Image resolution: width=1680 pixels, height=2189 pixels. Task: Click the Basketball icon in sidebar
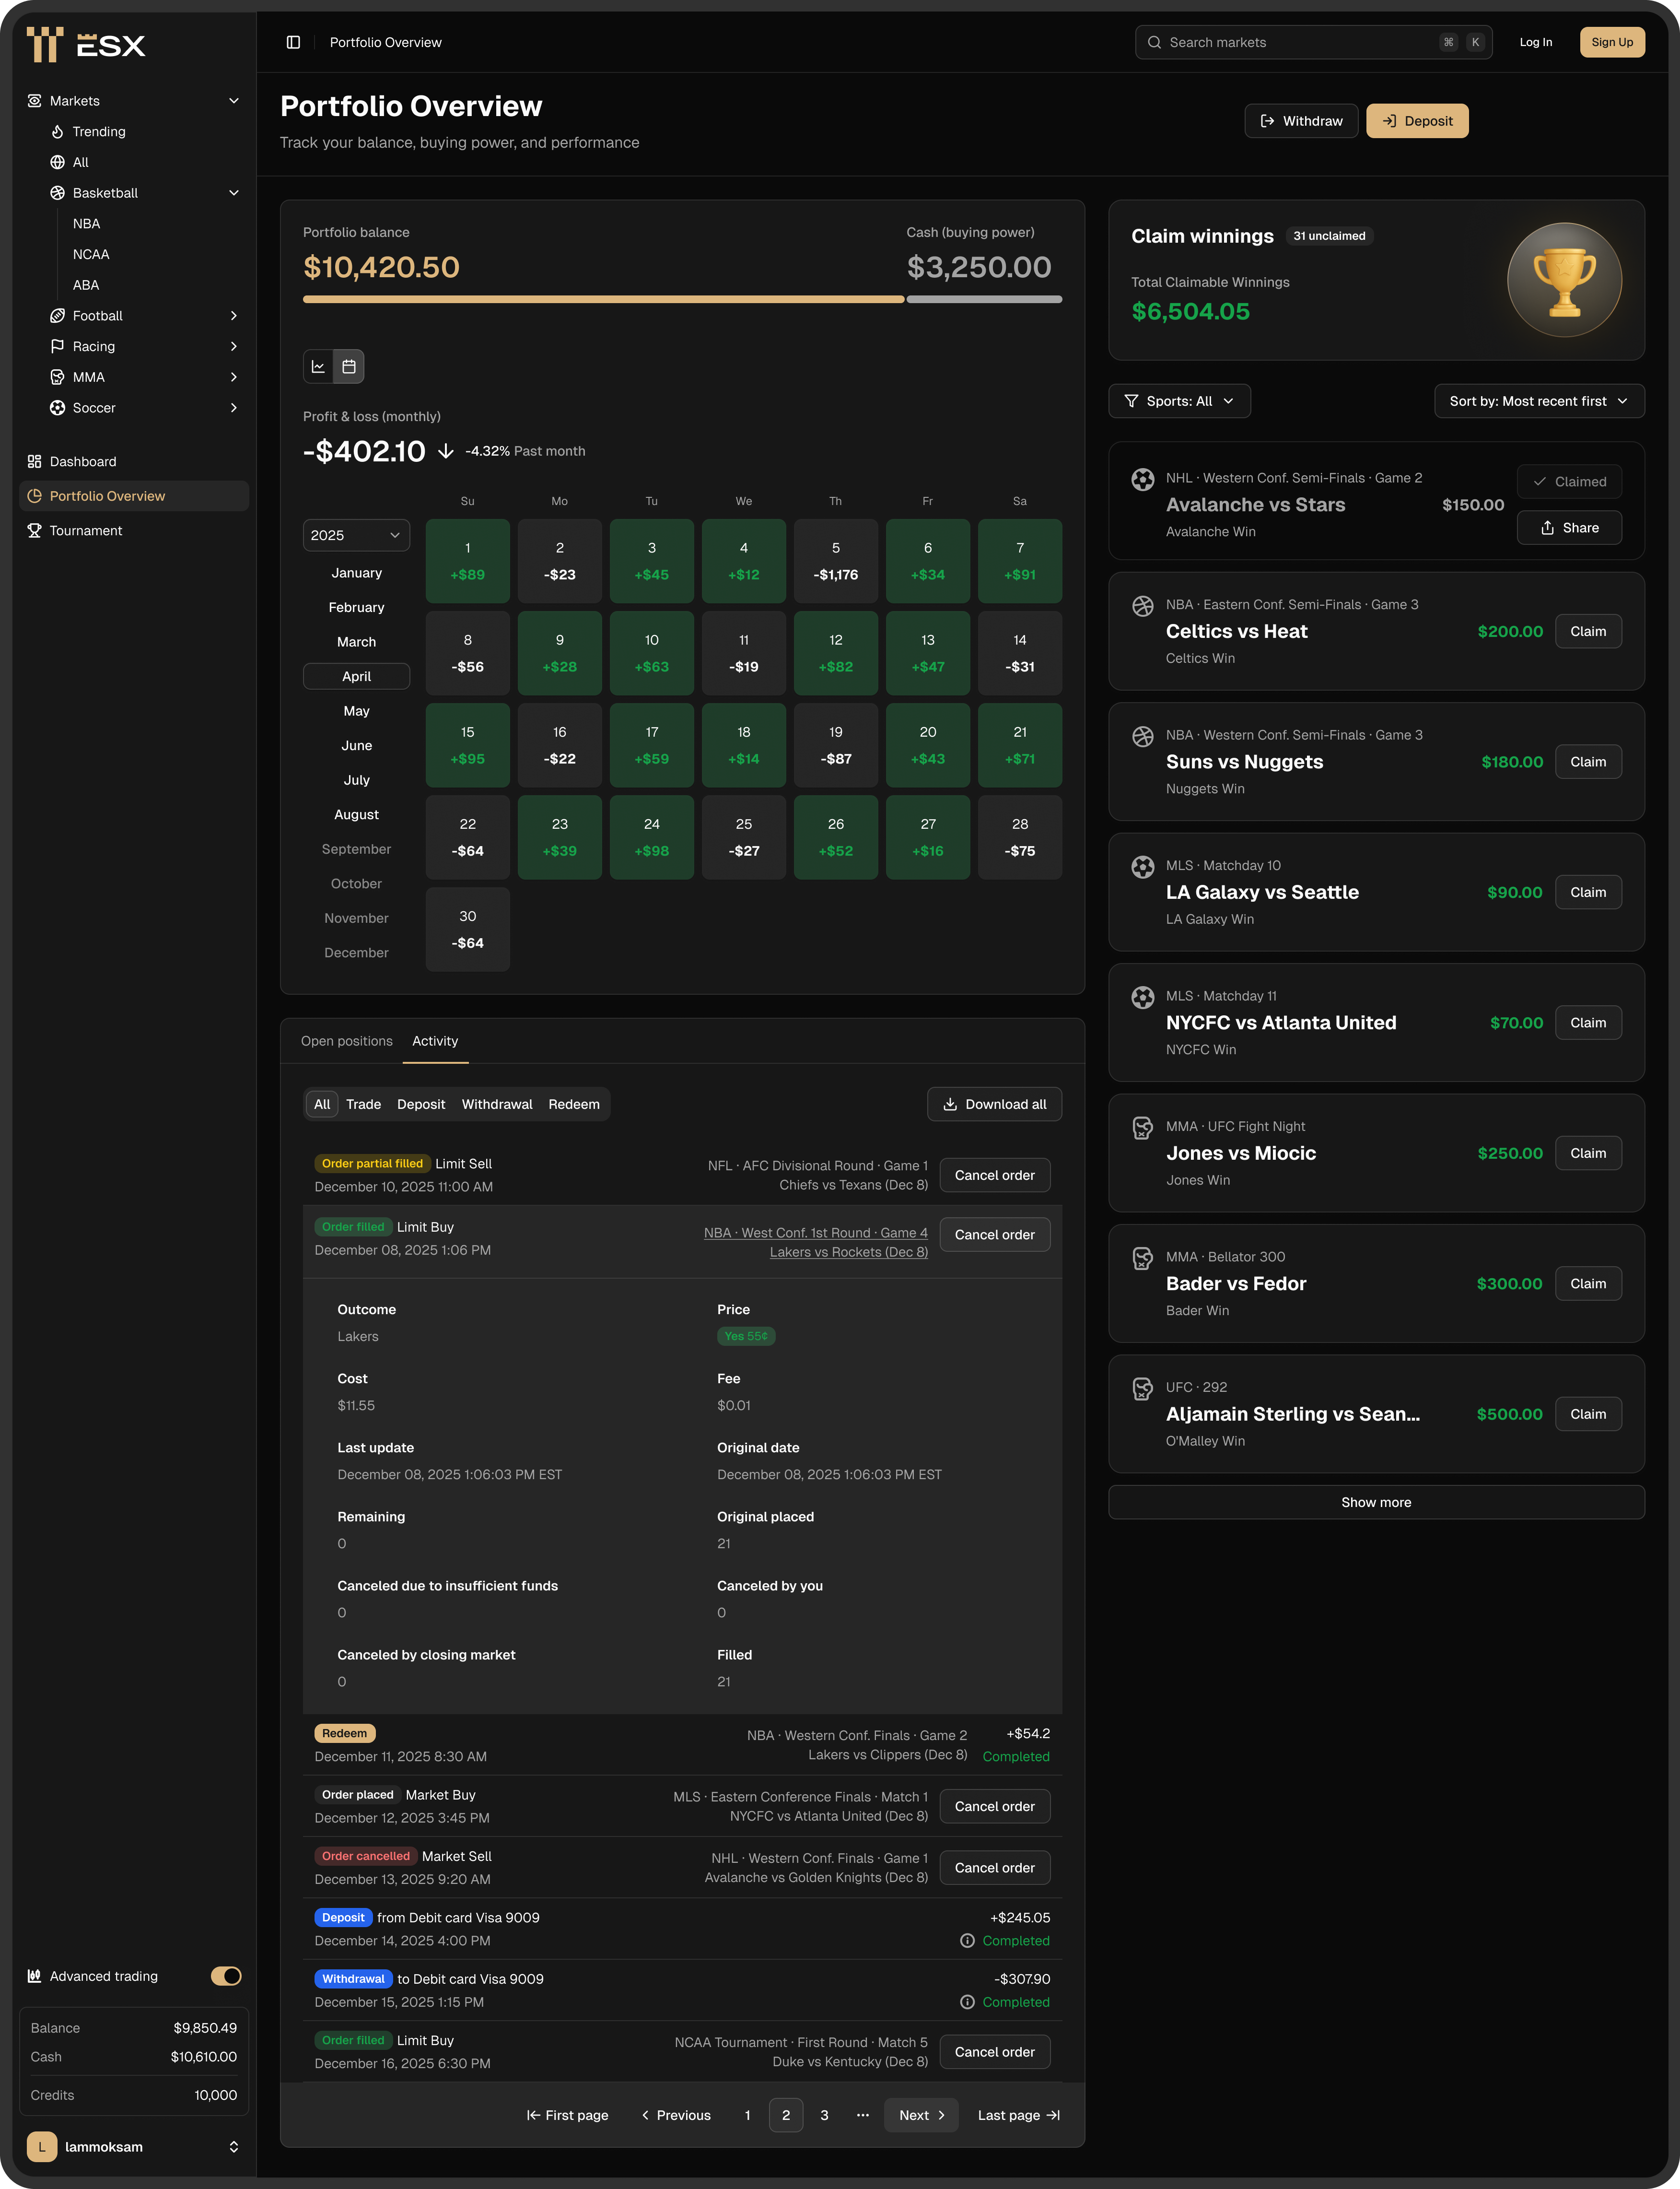[57, 193]
